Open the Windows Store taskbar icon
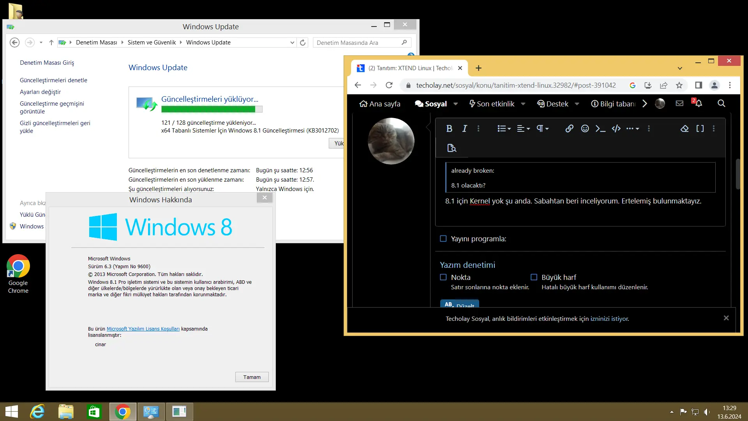 94,412
